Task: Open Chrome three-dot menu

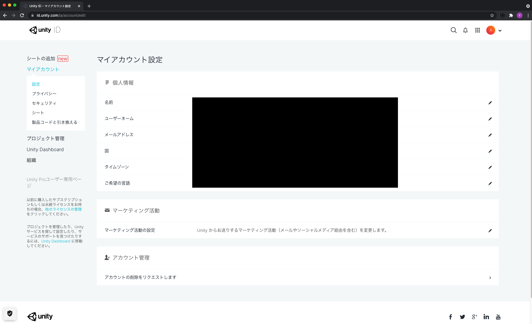Action: click(528, 15)
